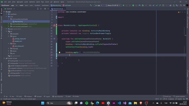The width and height of the screenshot is (189, 106).
Task: Open Visual Studio Code from taskbar
Action: click(119, 103)
